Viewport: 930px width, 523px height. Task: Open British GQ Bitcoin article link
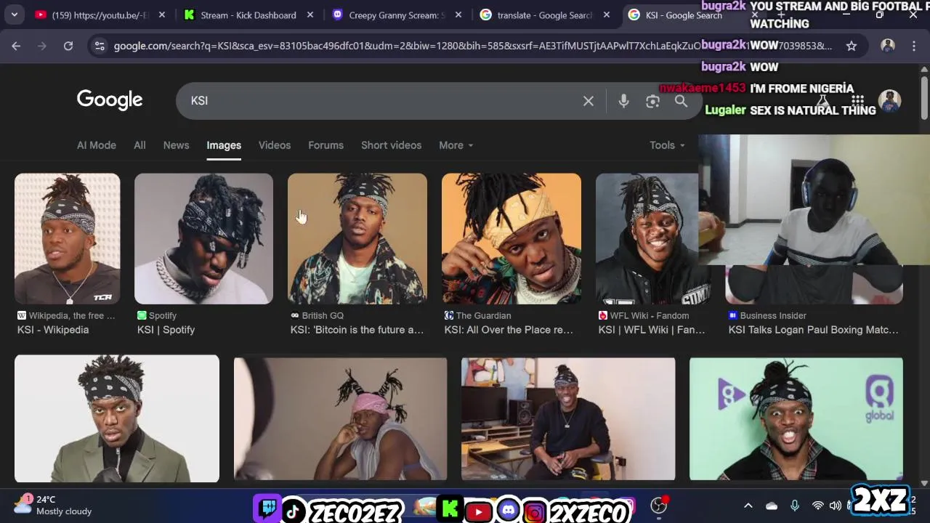pos(357,330)
